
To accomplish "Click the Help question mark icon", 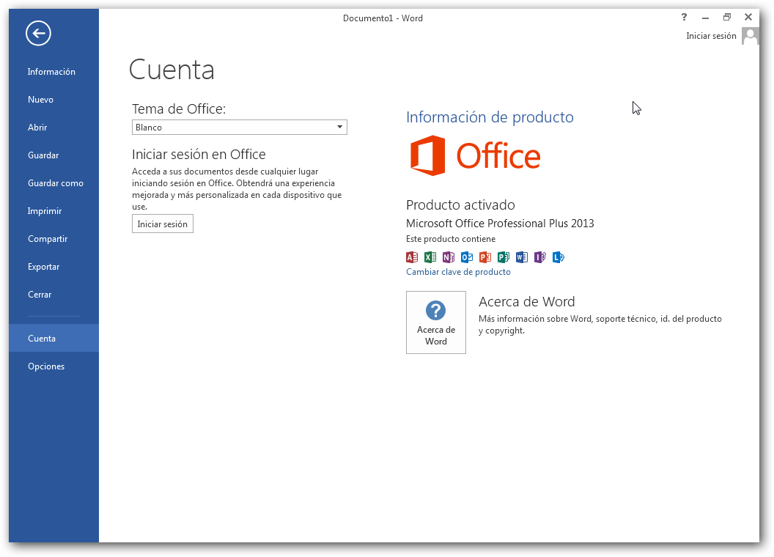I will [684, 17].
